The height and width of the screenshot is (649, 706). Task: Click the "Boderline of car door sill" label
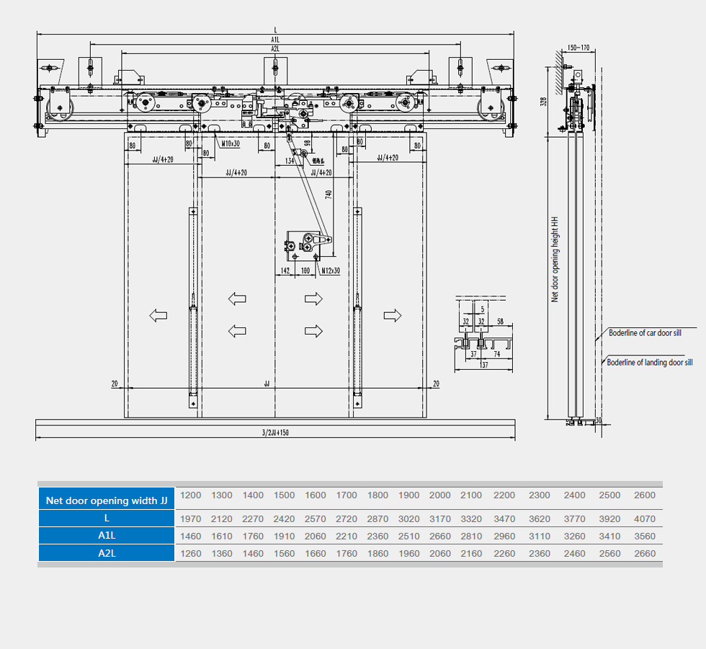click(x=645, y=333)
